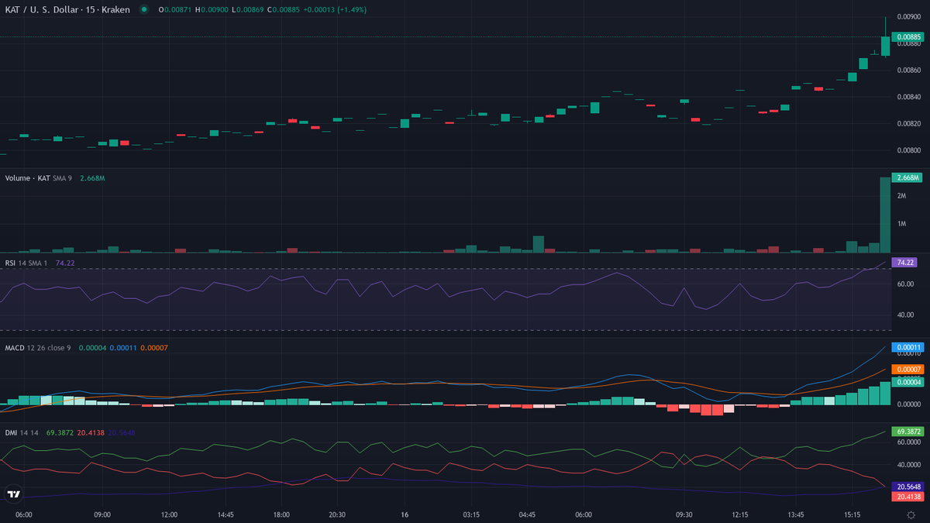Click the volume value tag 2.668M
This screenshot has height=523, width=930.
pos(907,178)
